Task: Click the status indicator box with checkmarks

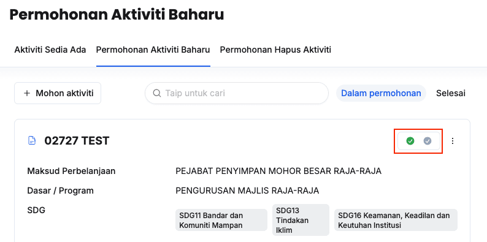Action: click(419, 141)
